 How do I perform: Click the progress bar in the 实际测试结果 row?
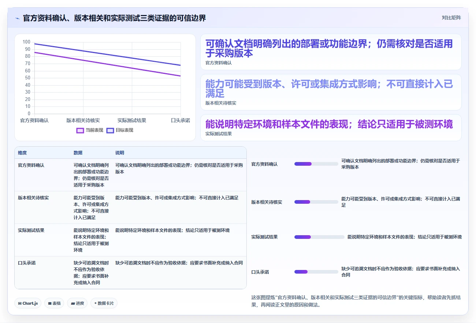coord(319,237)
